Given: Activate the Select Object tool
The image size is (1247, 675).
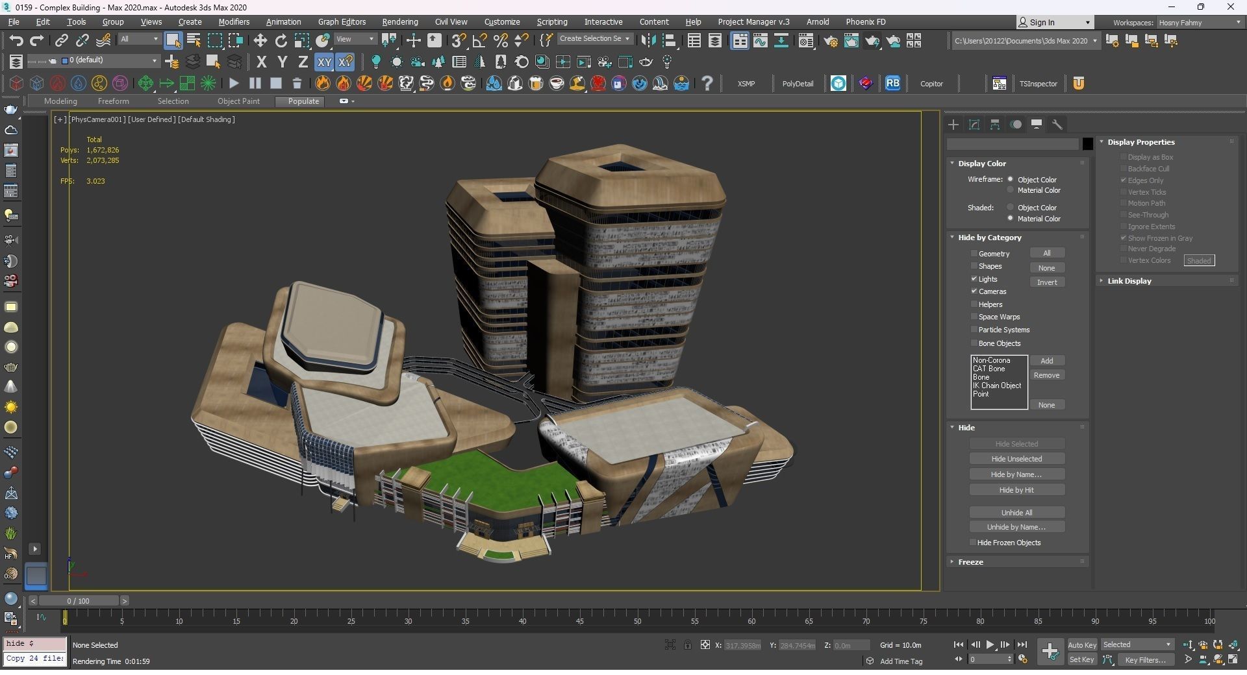Looking at the screenshot, I should [173, 41].
